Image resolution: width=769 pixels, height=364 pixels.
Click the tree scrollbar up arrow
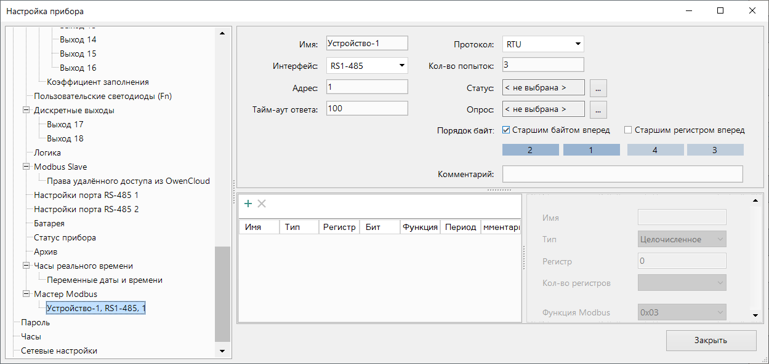tap(222, 33)
